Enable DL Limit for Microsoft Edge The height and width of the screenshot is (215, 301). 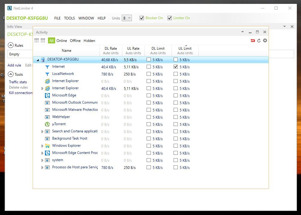click(149, 95)
